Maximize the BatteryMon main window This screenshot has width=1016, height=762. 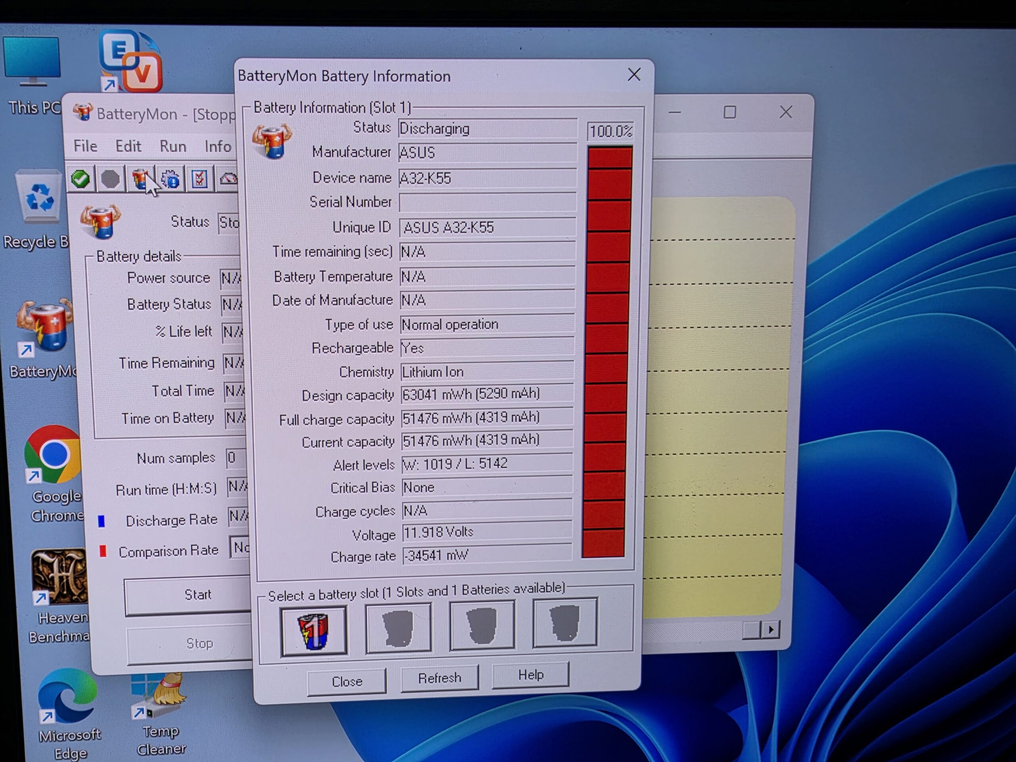[729, 112]
